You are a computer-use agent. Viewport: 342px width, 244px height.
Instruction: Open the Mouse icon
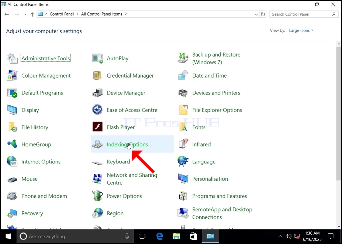pyautogui.click(x=12, y=180)
